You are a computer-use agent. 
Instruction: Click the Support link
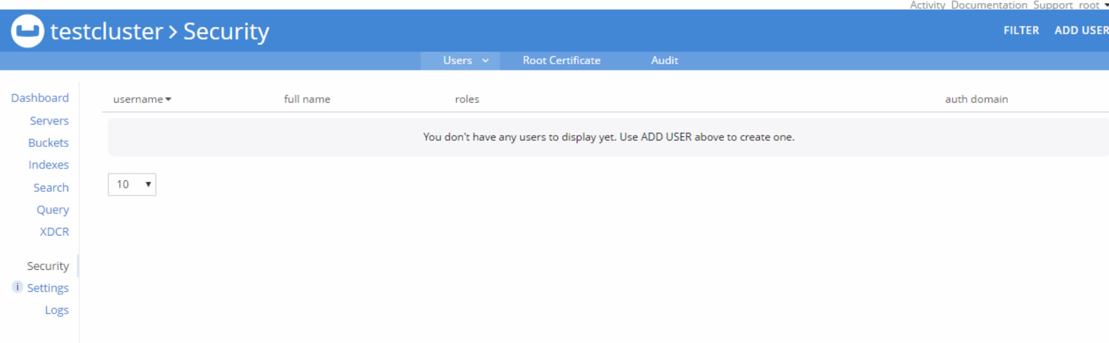pyautogui.click(x=1053, y=5)
